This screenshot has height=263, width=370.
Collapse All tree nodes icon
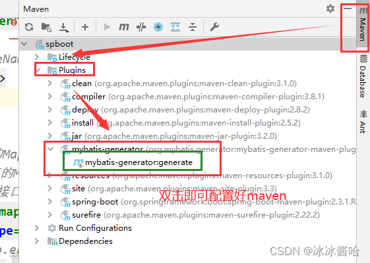(193, 27)
